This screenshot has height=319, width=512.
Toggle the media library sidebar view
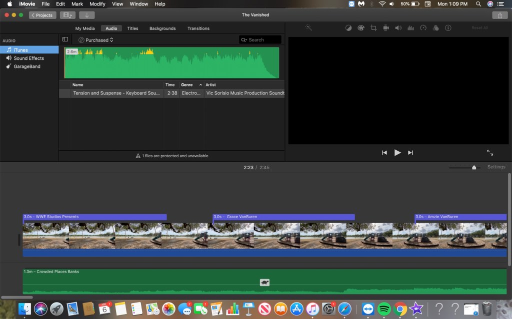point(65,39)
